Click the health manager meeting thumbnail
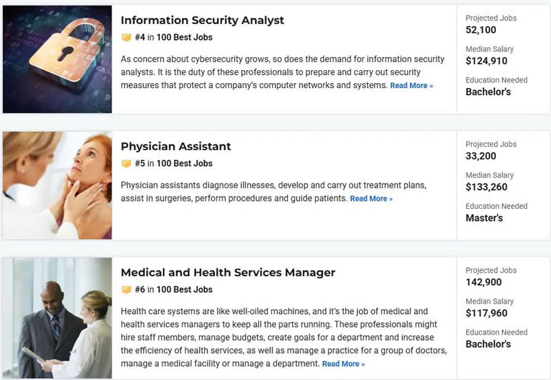Screen dimensions: 551x380 click(57, 317)
